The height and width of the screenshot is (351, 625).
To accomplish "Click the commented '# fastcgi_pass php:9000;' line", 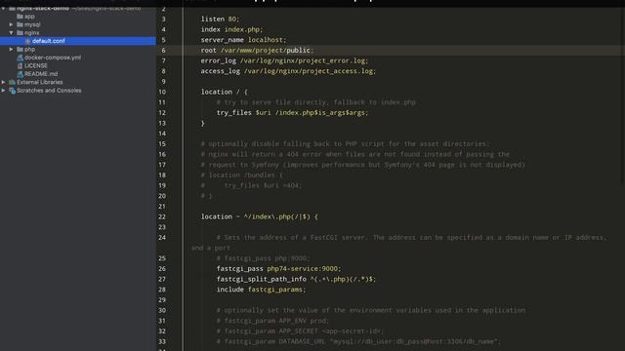I will [x=263, y=258].
